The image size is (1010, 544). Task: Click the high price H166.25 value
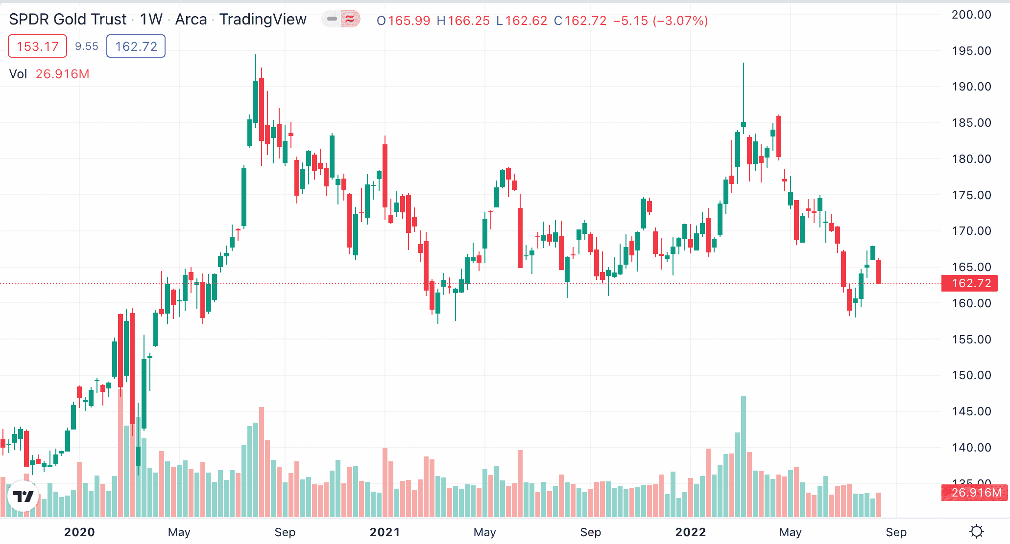pyautogui.click(x=463, y=21)
